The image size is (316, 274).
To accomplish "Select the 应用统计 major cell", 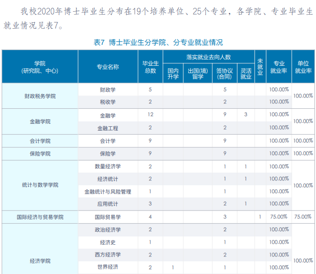I will click(108, 204).
